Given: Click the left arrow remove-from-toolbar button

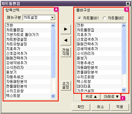Looking at the screenshot, I should (x=66, y=40).
